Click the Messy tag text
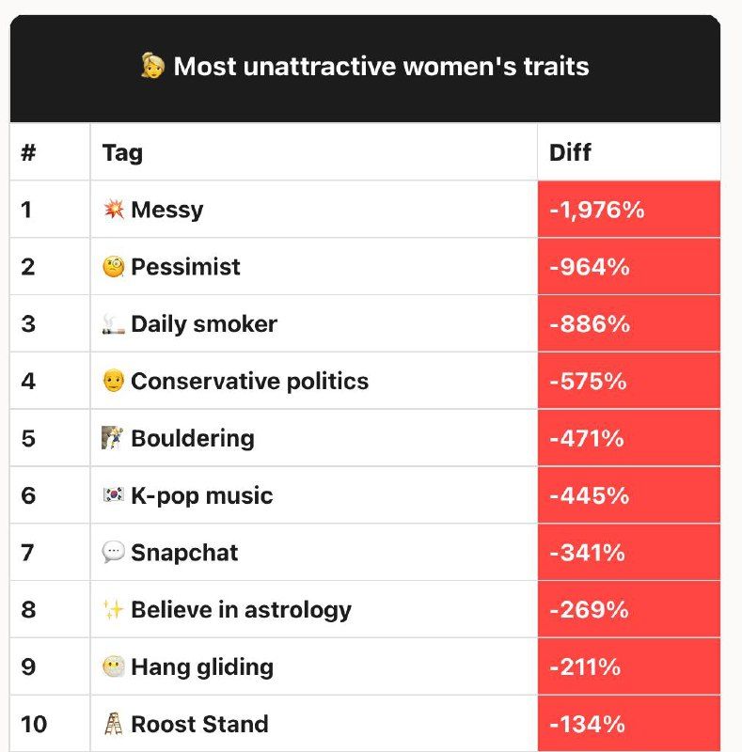Screen dimensions: 742x752 point(166,210)
